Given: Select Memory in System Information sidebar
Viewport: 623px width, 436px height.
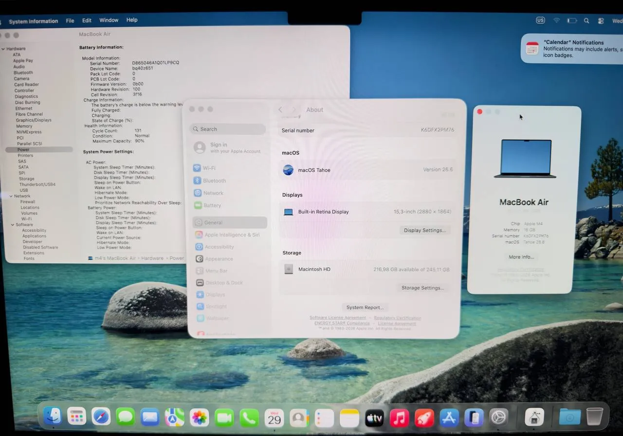Looking at the screenshot, I should point(24,126).
